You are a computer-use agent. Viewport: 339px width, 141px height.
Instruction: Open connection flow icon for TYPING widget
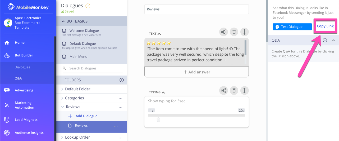224,91
